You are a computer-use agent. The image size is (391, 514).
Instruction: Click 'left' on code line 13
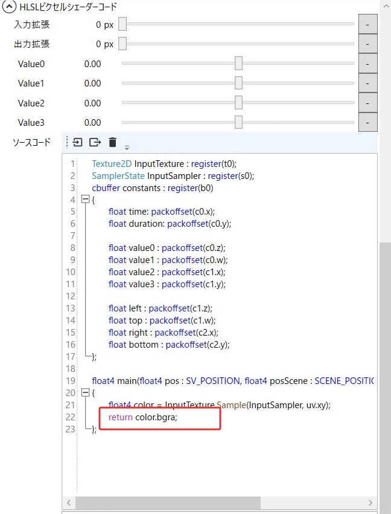coord(135,308)
